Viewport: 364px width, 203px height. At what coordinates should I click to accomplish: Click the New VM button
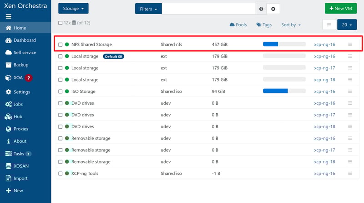pos(340,9)
